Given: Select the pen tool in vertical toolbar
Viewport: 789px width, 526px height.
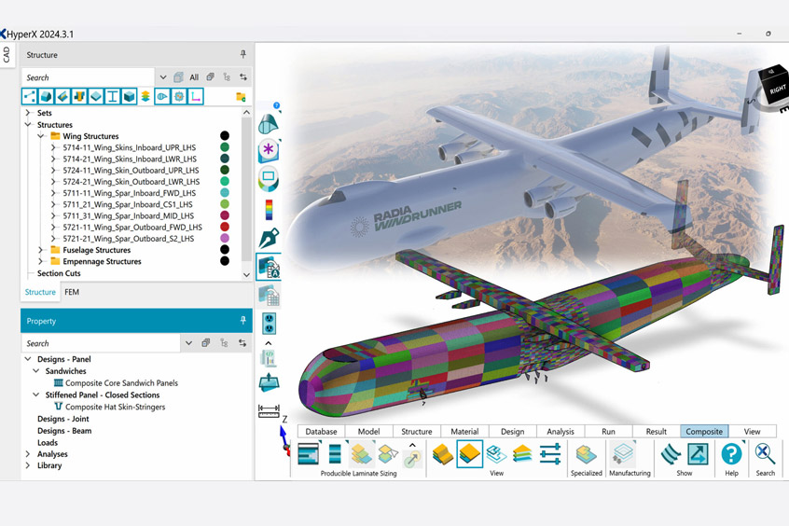Looking at the screenshot, I should pyautogui.click(x=269, y=238).
